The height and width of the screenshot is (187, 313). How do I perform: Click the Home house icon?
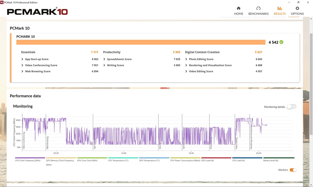coord(238,8)
